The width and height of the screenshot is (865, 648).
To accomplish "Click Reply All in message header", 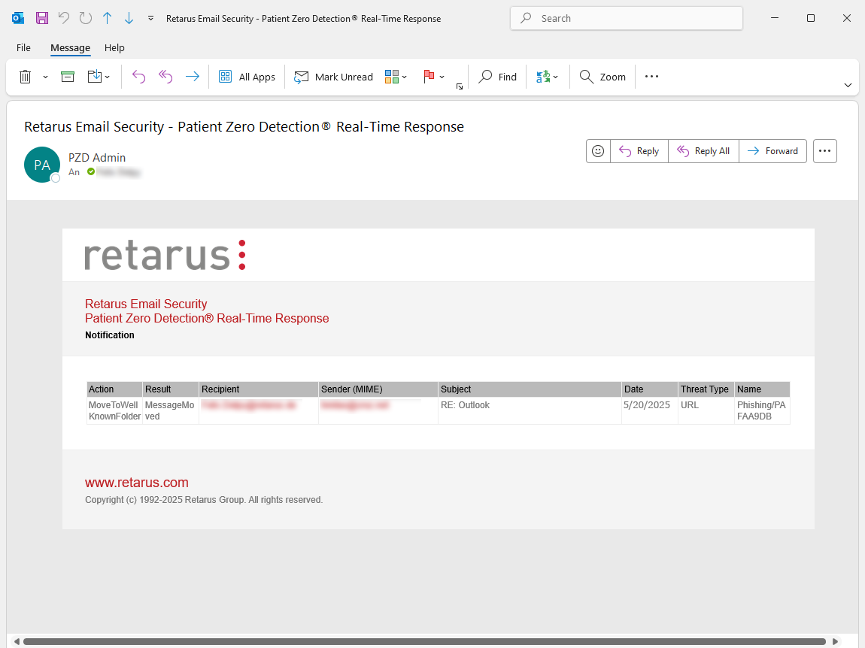I will coord(703,151).
